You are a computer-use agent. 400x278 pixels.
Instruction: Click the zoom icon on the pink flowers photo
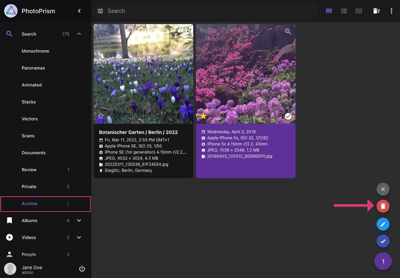288,31
